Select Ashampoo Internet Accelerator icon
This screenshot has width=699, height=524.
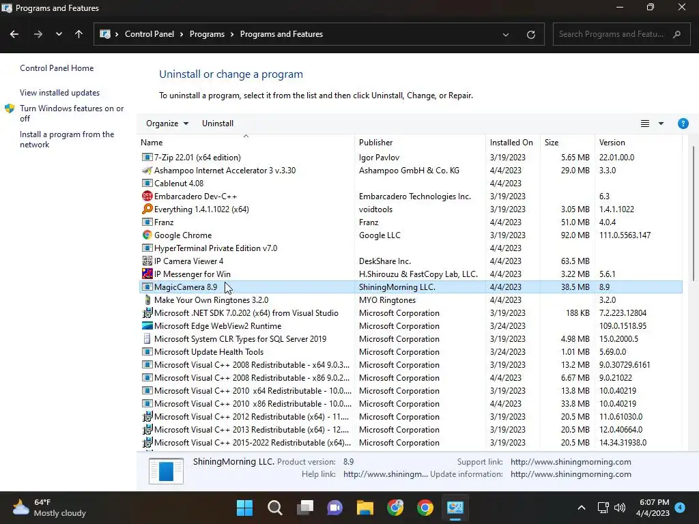click(x=147, y=170)
